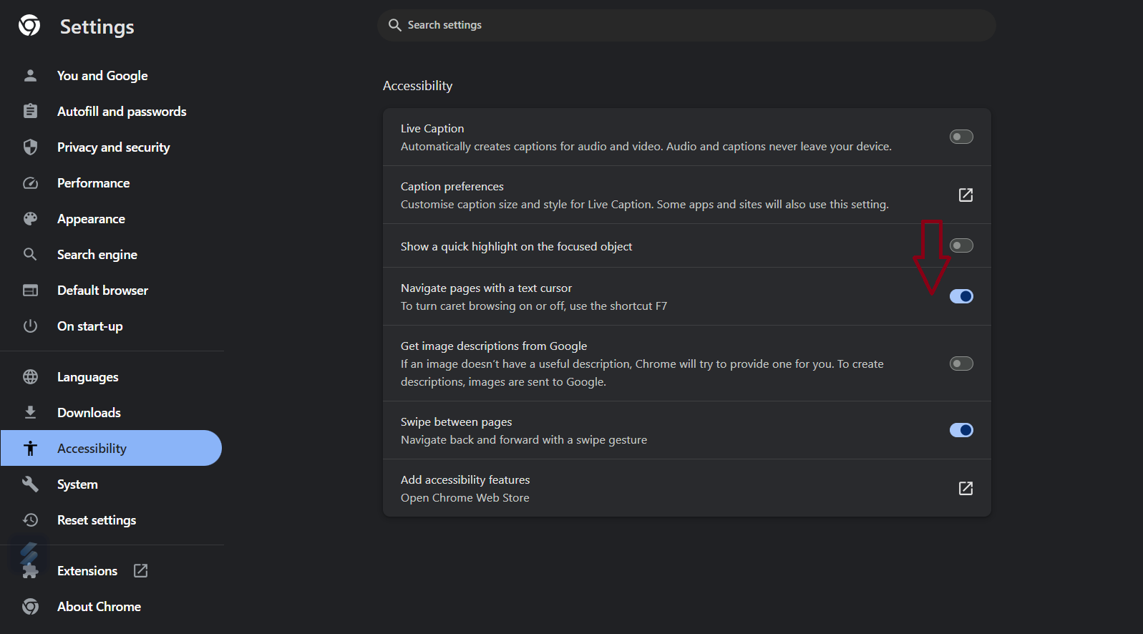Click the Appearance palette icon

point(30,218)
